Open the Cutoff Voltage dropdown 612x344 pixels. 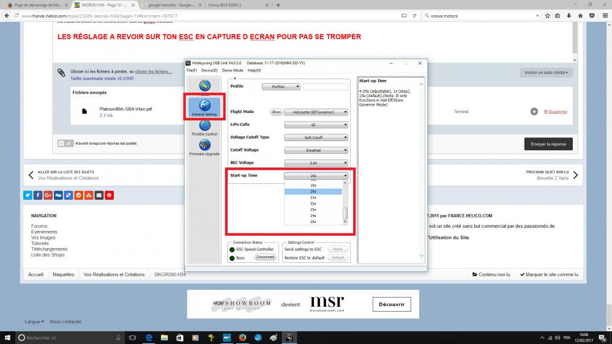(x=316, y=150)
